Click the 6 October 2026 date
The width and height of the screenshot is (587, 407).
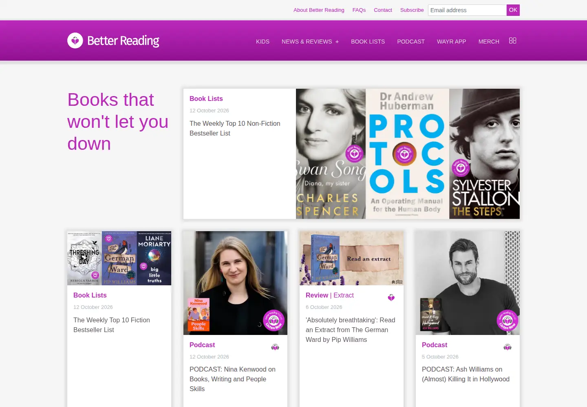tap(324, 307)
